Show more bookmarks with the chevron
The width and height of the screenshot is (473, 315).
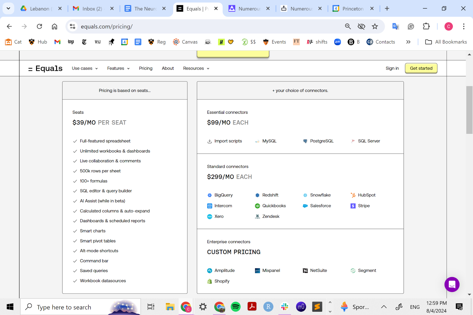click(x=408, y=42)
